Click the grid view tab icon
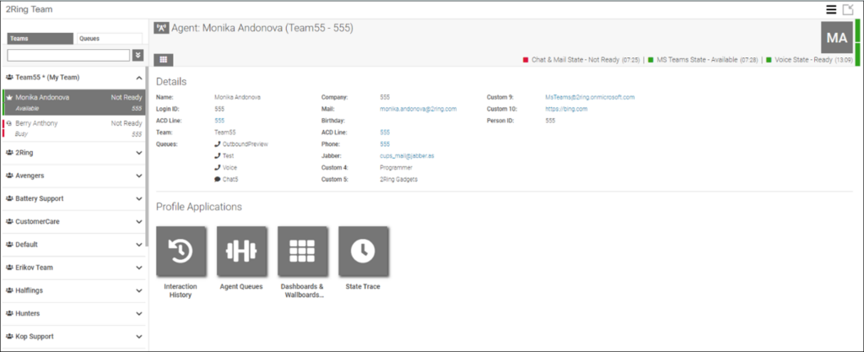The image size is (864, 352). tap(164, 59)
